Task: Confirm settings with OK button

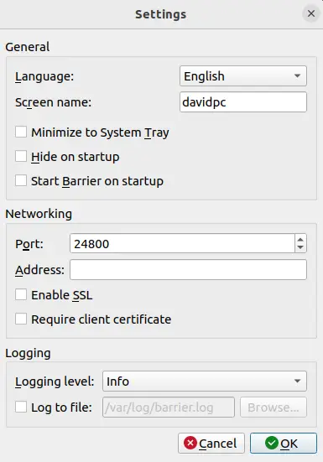Action: 284,444
